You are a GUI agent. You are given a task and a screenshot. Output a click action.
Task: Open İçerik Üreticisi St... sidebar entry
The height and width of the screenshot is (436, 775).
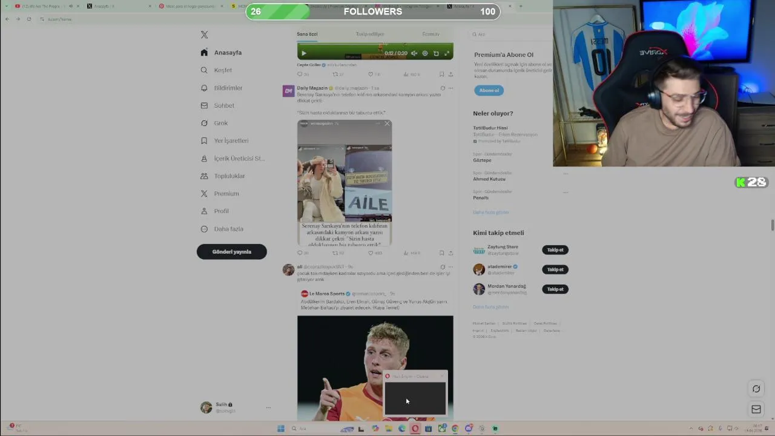[232, 159]
